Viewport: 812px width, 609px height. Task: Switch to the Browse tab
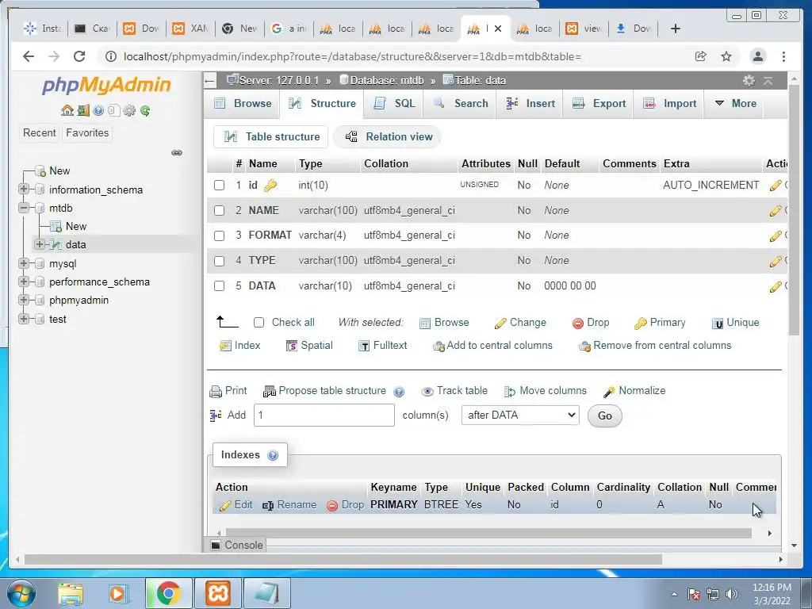(x=243, y=104)
